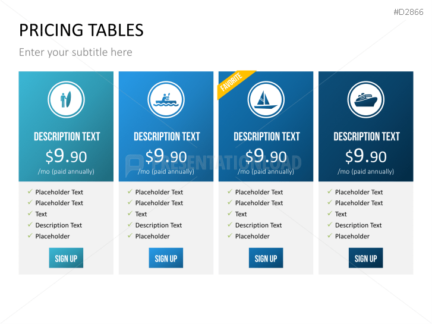Click checkmark beside last Placeholder in fourth card
This screenshot has width=432, height=324.
pos(329,236)
